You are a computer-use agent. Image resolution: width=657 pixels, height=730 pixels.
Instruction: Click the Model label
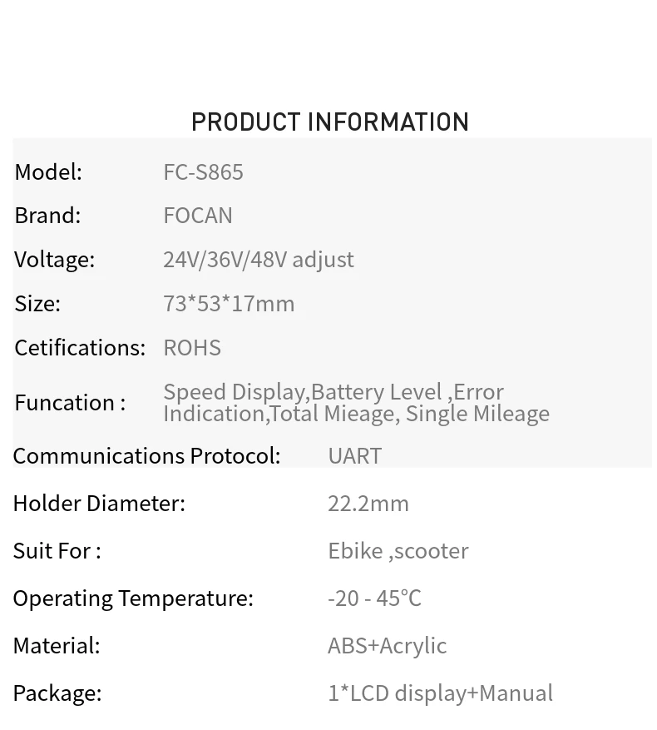(x=48, y=171)
